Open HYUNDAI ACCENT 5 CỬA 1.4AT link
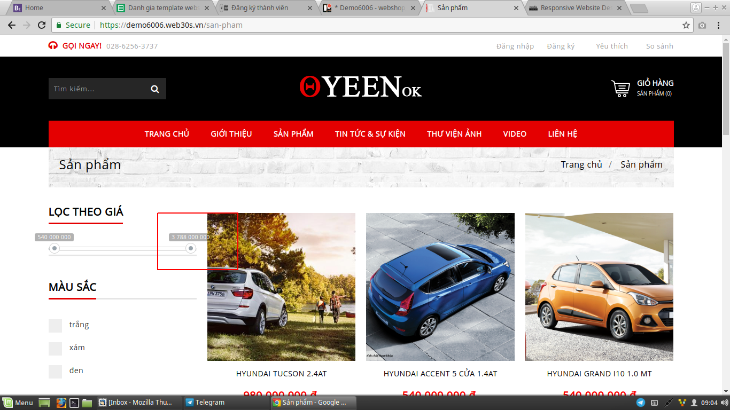 [440, 374]
